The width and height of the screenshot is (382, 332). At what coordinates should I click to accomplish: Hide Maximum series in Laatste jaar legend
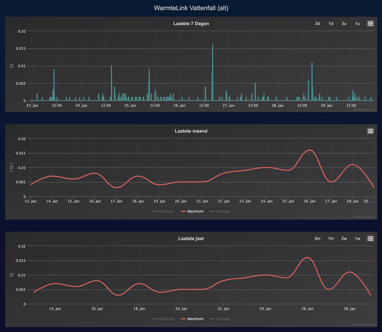tap(192, 319)
